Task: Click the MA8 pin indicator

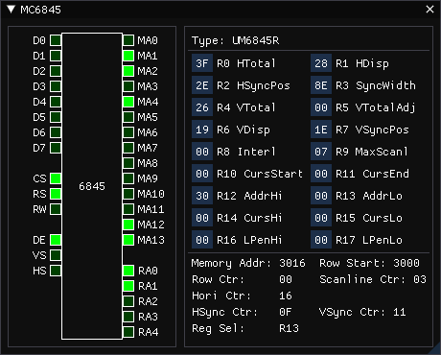Action: point(128,163)
